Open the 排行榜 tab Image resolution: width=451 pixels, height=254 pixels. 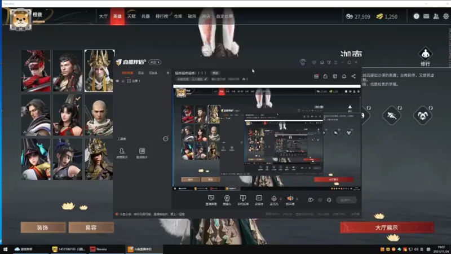click(x=162, y=16)
